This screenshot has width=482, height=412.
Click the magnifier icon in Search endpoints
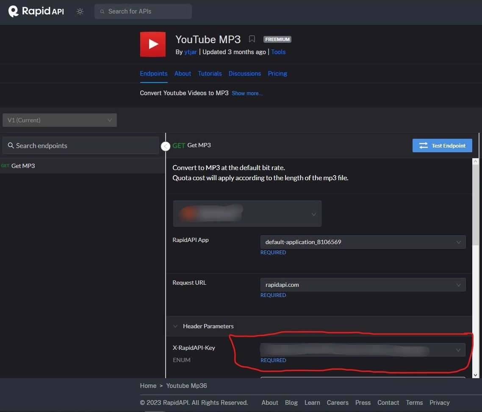(x=11, y=146)
